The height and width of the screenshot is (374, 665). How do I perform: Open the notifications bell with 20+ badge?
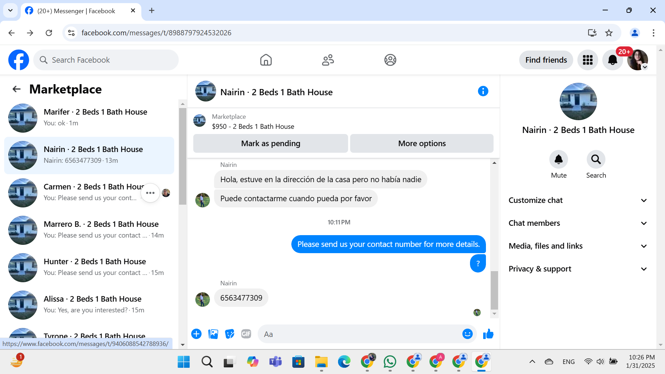(612, 60)
